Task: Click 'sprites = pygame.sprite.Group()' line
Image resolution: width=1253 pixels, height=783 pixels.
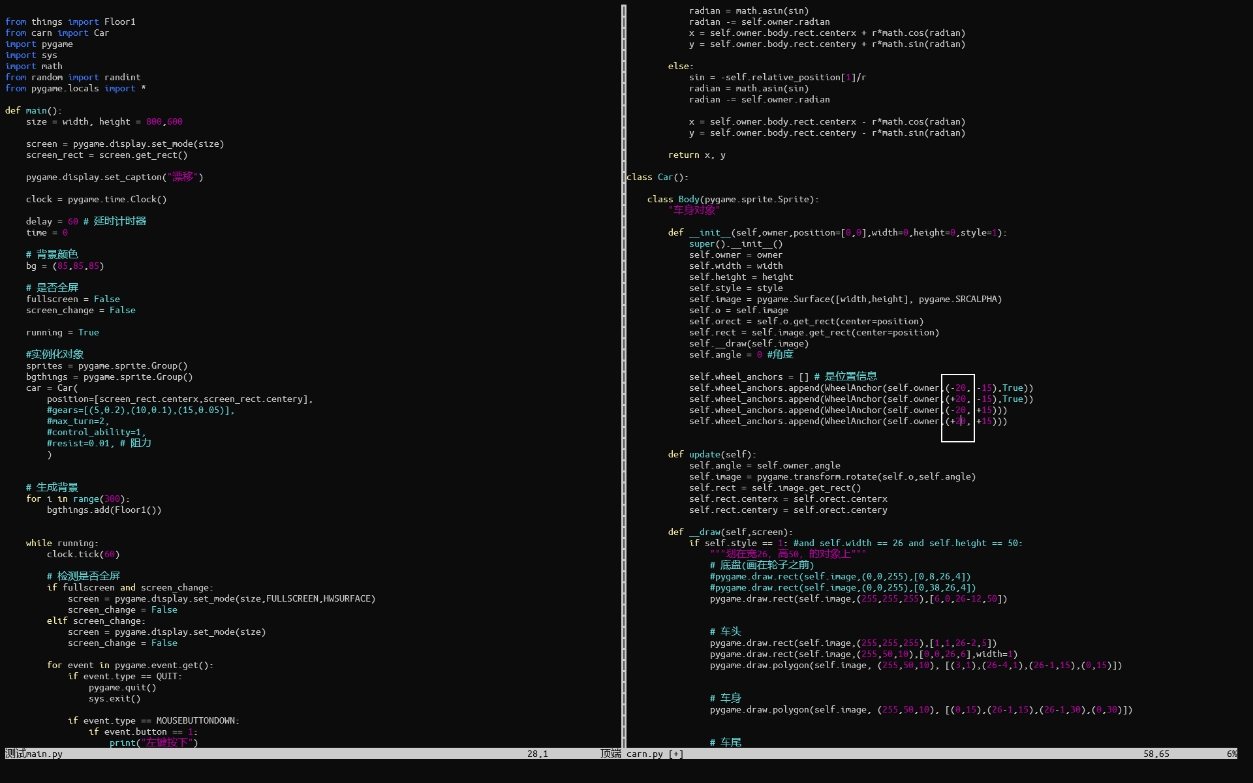Action: pos(107,365)
